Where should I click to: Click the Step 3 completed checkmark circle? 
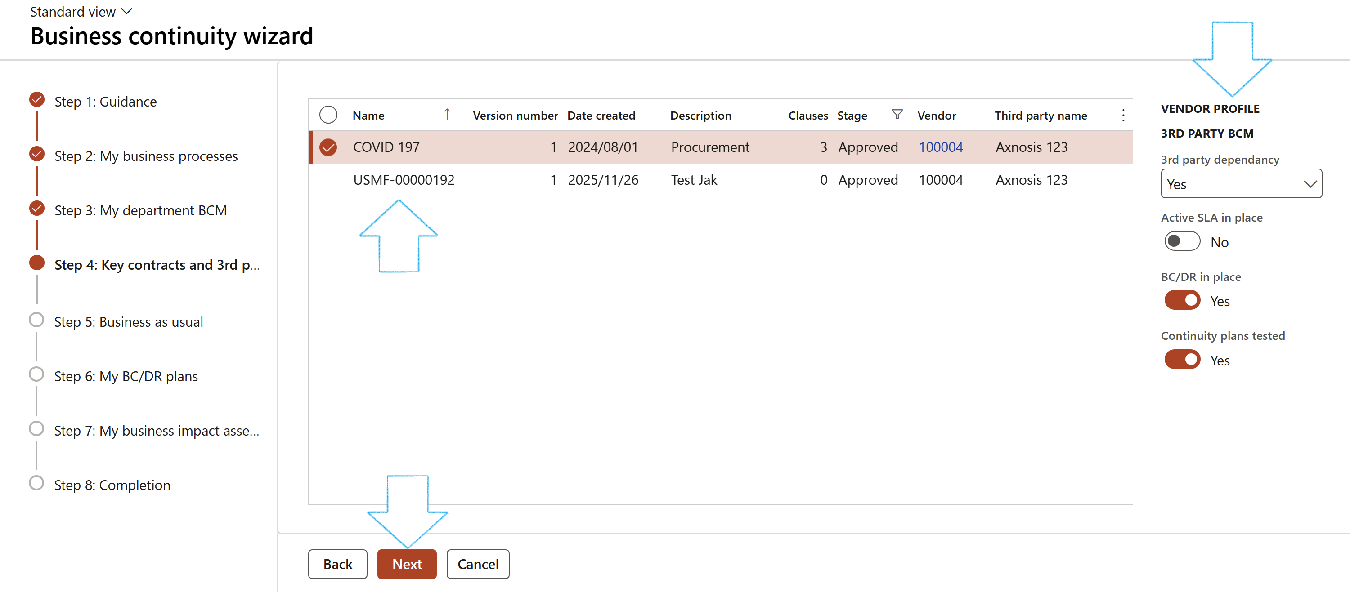coord(37,209)
